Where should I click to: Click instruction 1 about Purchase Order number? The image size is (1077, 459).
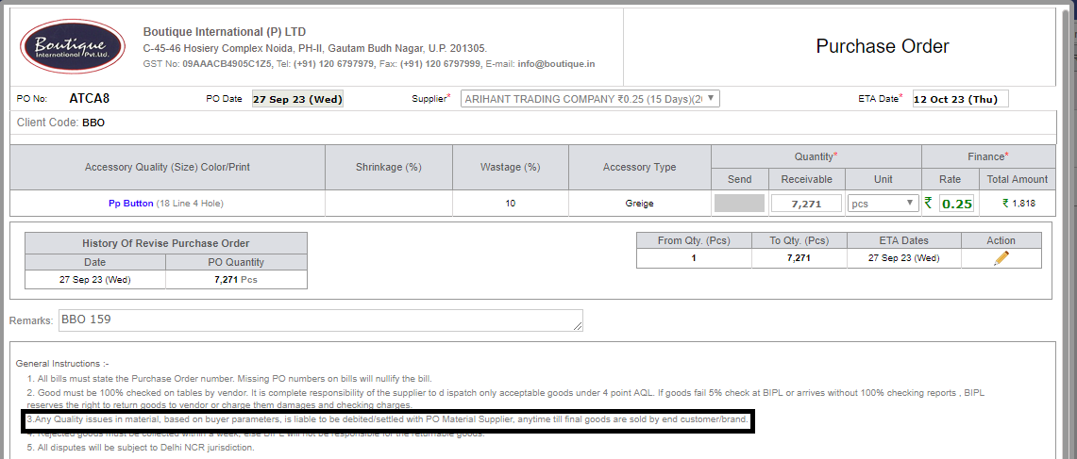coord(229,379)
